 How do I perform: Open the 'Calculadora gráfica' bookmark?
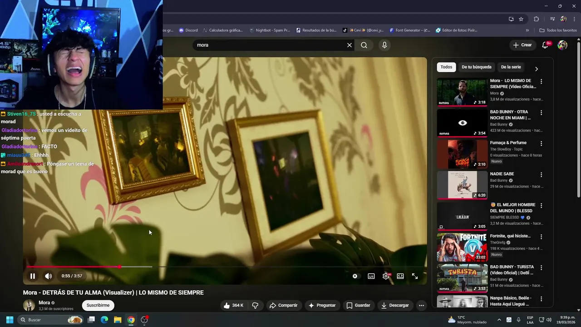pos(222,30)
